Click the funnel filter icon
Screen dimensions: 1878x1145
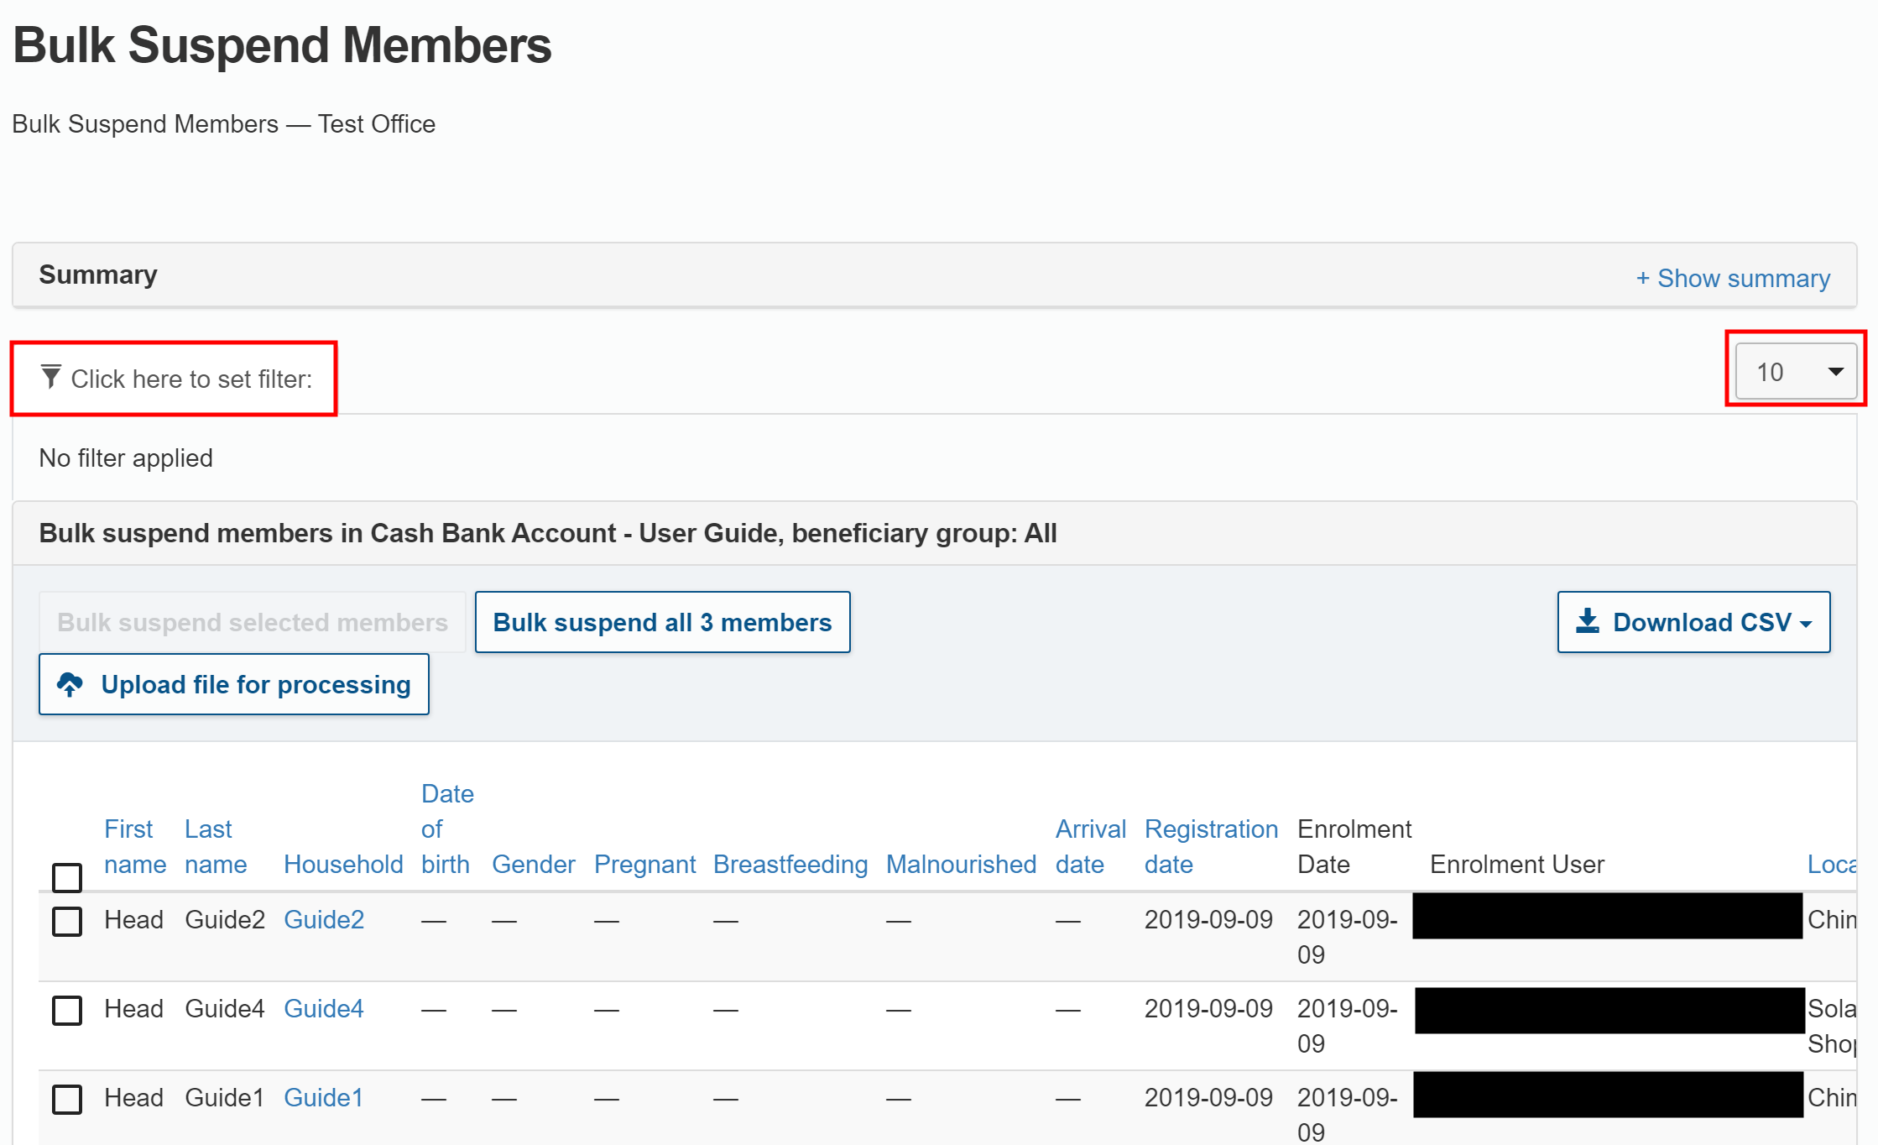pyautogui.click(x=51, y=377)
